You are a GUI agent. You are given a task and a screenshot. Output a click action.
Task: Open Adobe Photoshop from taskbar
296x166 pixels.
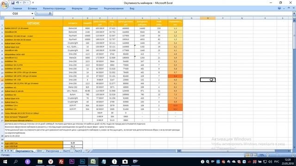[x=82, y=162]
